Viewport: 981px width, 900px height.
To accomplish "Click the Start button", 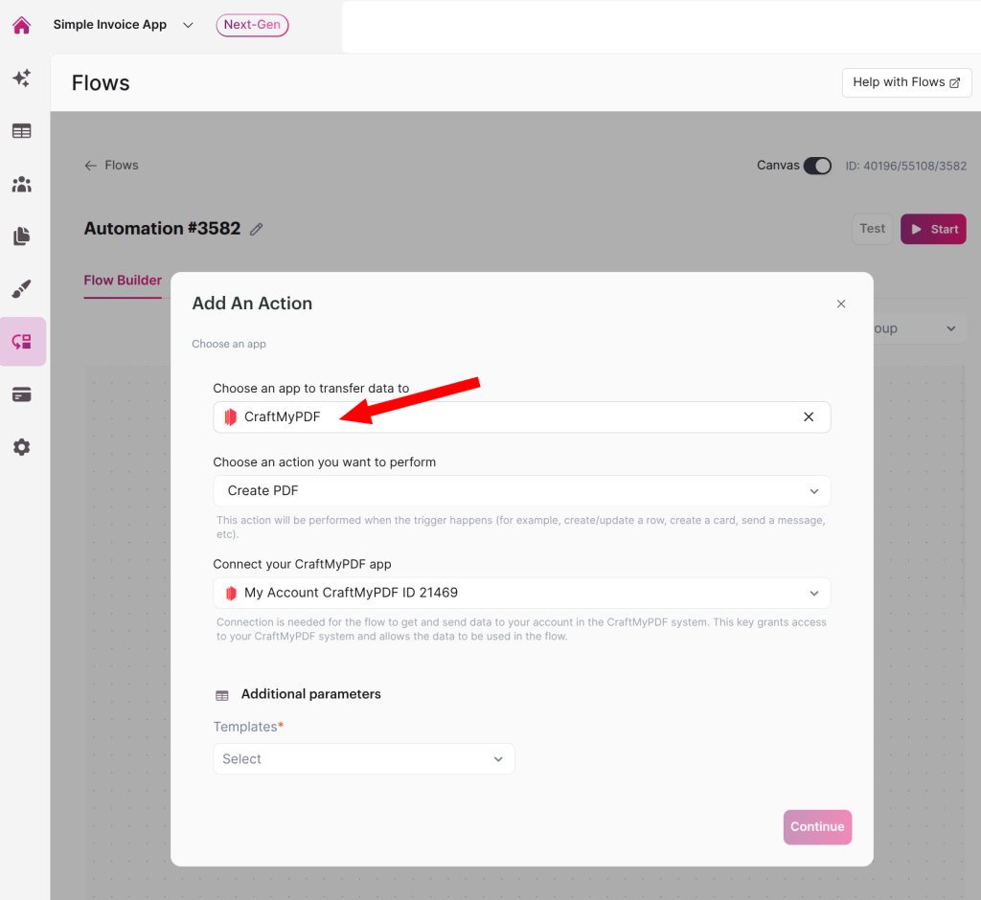I will point(933,230).
